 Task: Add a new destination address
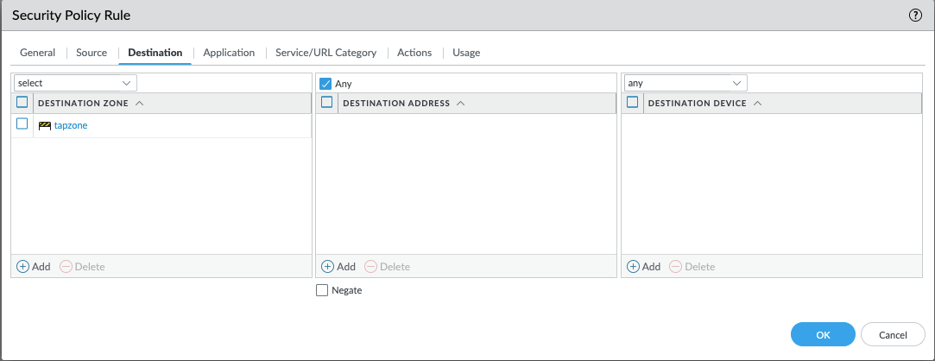click(x=338, y=267)
